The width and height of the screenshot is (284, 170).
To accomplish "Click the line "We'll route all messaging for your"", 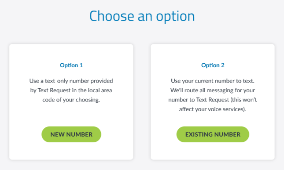I will pyautogui.click(x=213, y=90).
